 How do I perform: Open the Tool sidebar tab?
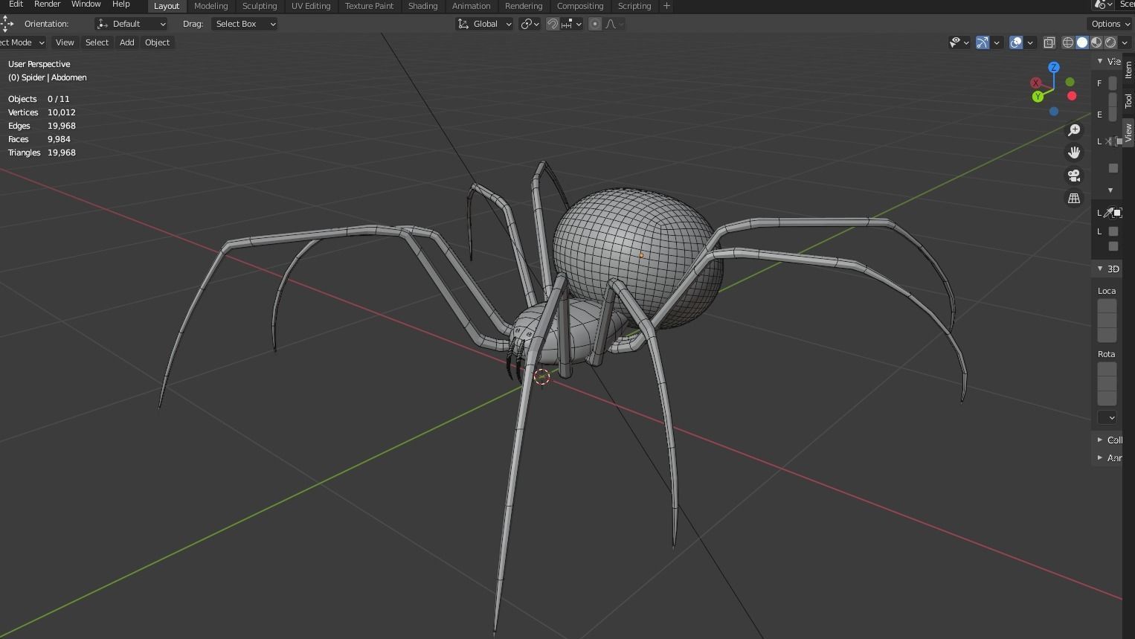tap(1128, 100)
